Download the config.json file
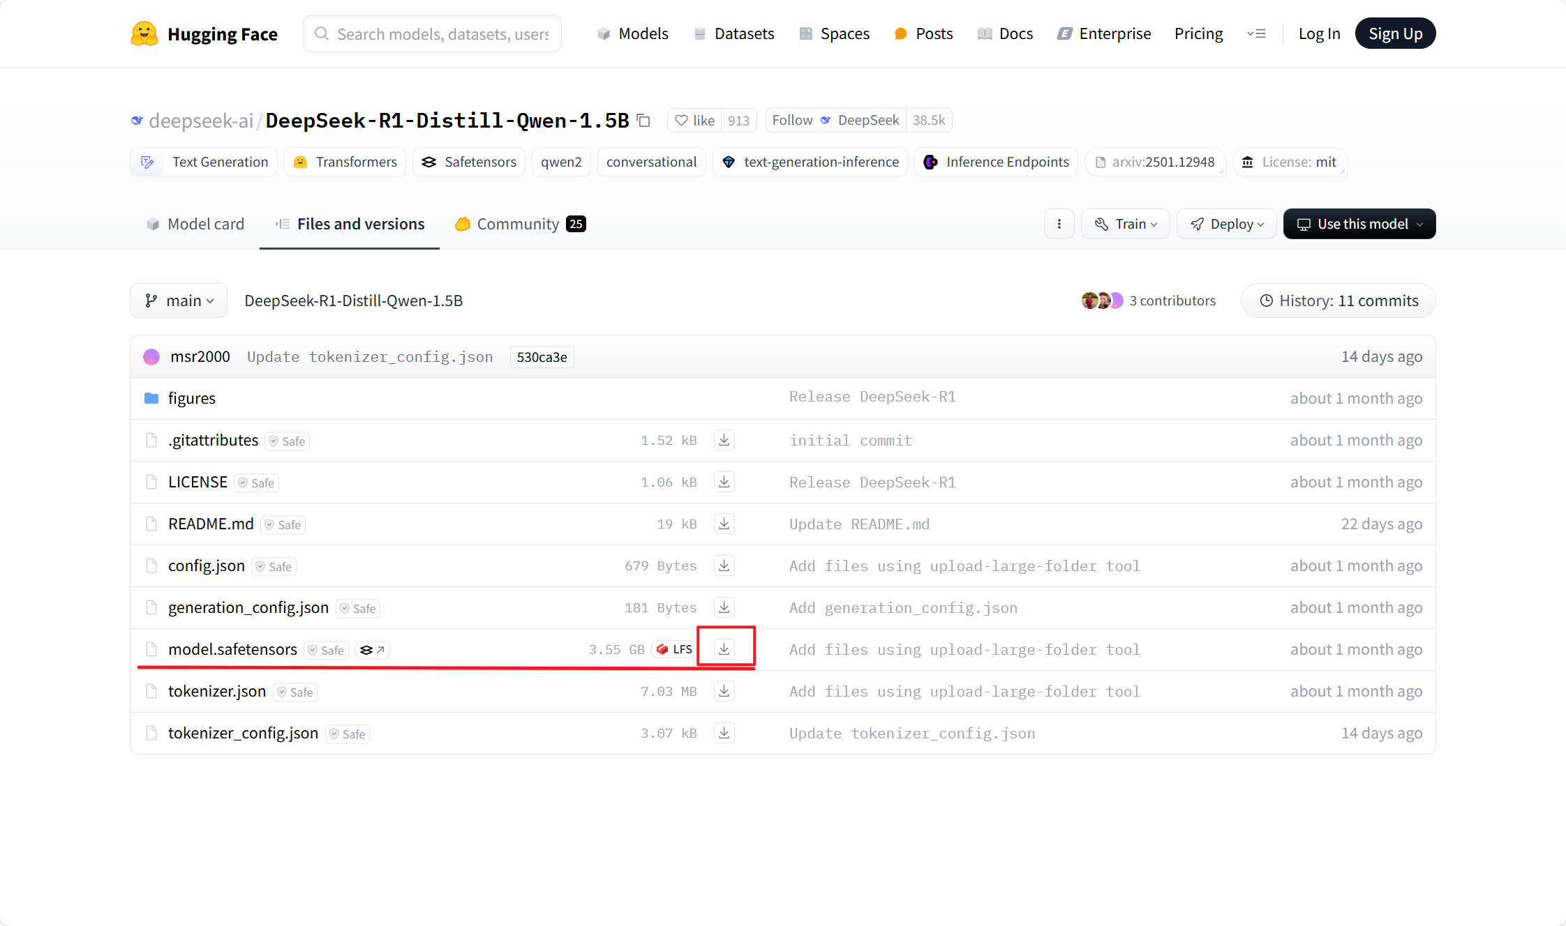Image resolution: width=1566 pixels, height=926 pixels. pyautogui.click(x=724, y=566)
